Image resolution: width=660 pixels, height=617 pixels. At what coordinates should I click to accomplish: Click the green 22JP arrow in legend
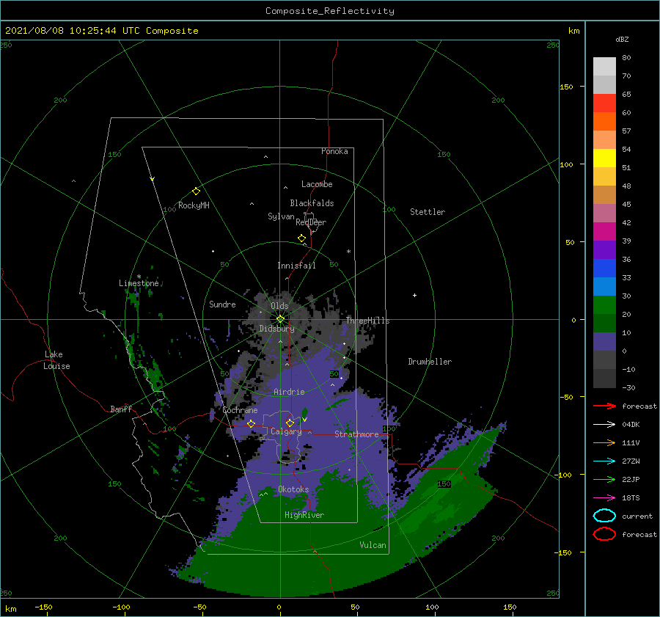(x=604, y=479)
